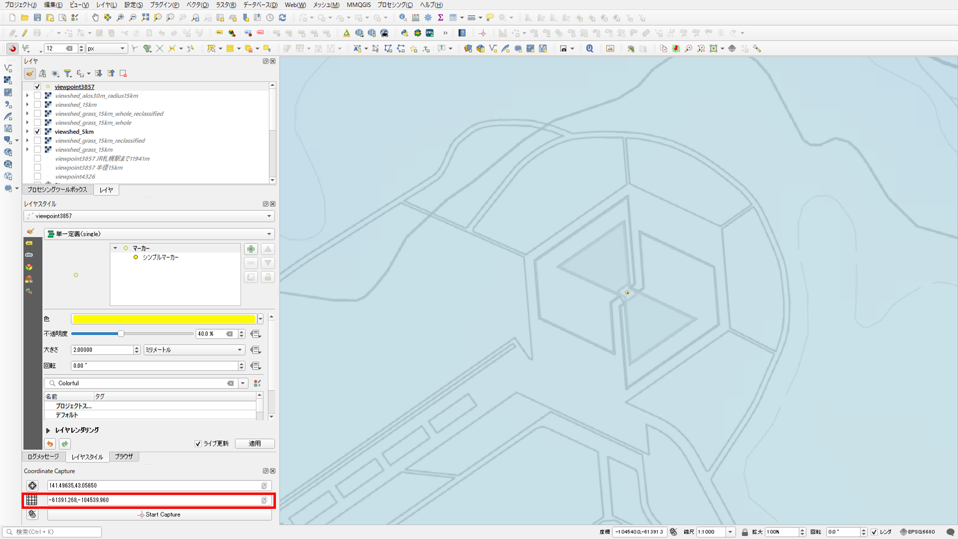Open map themes via the eye icon
The height and width of the screenshot is (539, 958).
click(x=55, y=73)
